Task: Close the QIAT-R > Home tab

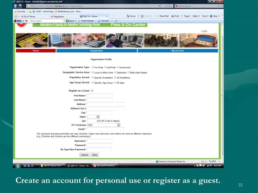Action: tap(107, 16)
